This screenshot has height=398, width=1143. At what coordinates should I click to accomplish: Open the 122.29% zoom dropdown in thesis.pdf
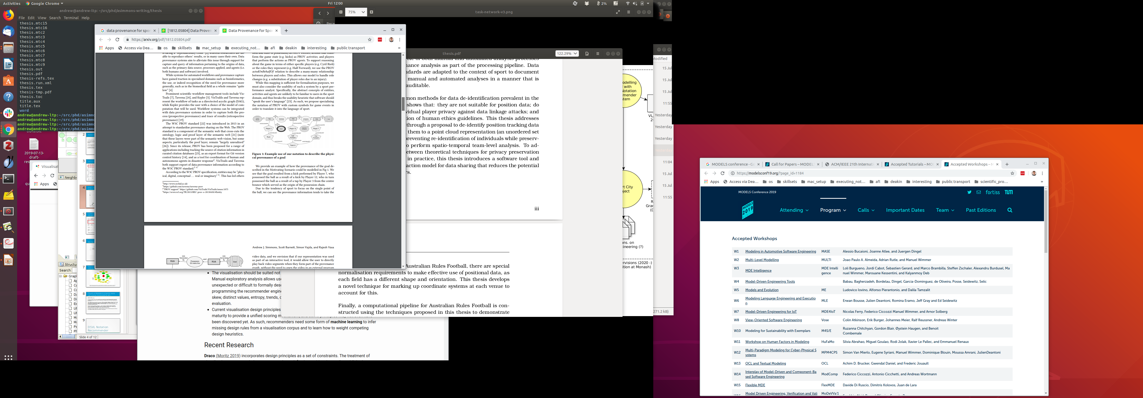click(567, 54)
